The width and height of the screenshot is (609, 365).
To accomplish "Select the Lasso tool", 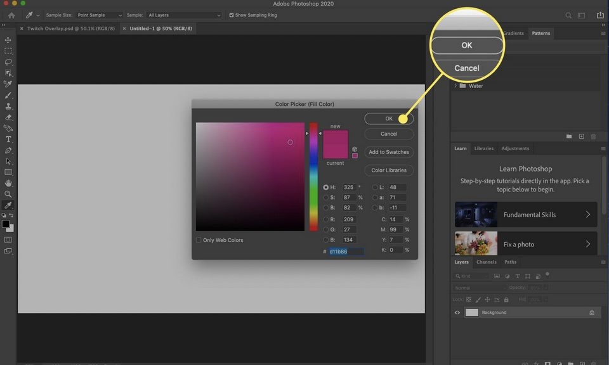I will pyautogui.click(x=8, y=61).
